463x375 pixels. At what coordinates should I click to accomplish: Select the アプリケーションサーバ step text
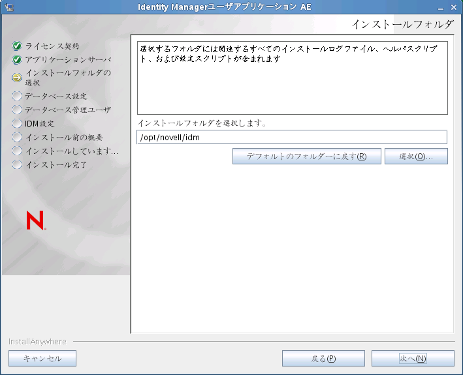coord(68,59)
